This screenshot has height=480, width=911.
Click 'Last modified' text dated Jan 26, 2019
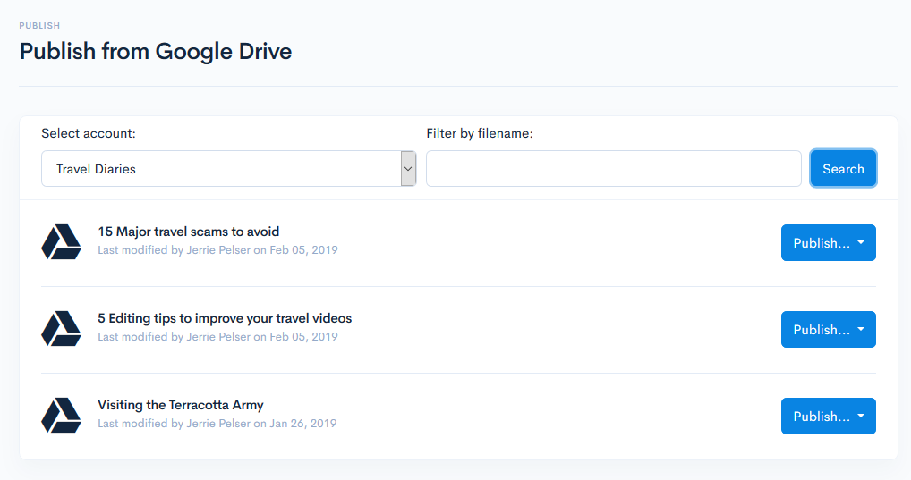click(217, 423)
